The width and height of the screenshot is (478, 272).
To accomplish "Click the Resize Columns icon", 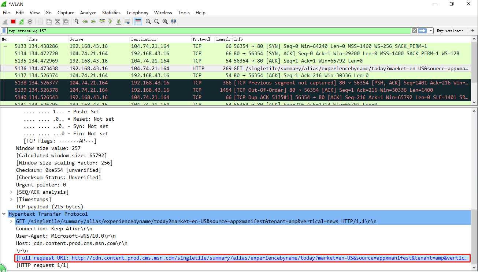I will point(174,22).
